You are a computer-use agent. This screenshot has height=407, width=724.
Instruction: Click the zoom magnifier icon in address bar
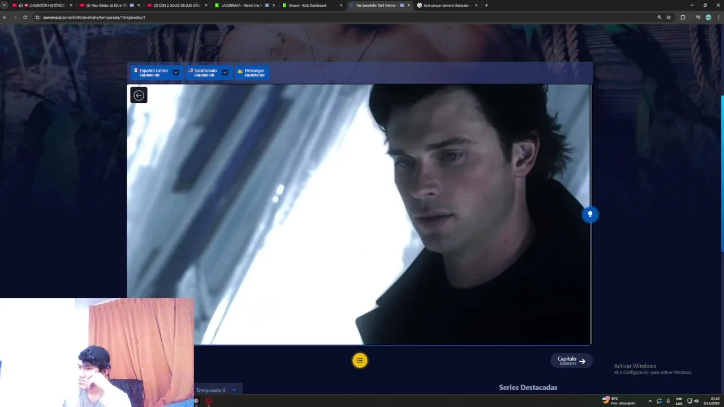coord(659,18)
